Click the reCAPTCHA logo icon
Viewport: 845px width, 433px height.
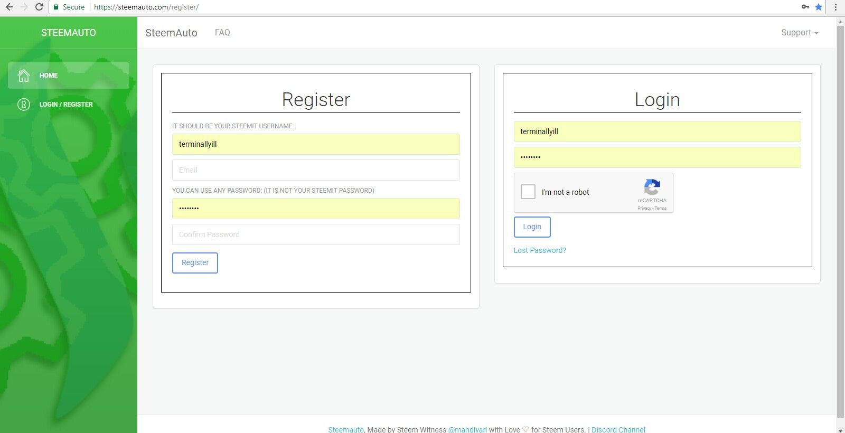click(x=652, y=187)
